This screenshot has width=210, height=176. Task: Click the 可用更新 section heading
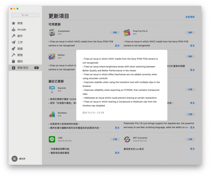(x=55, y=24)
